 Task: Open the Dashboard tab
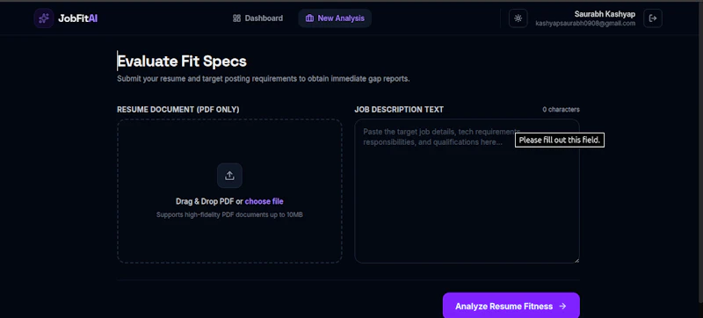coord(257,18)
